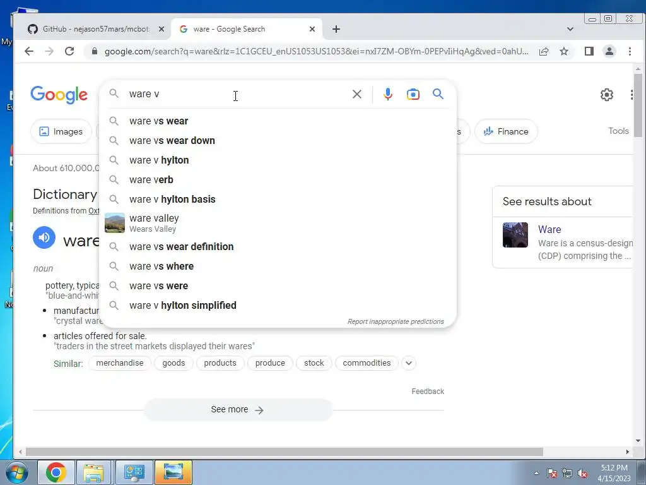646x485 pixels.
Task: Close the GitHub tab
Action: [x=161, y=29]
